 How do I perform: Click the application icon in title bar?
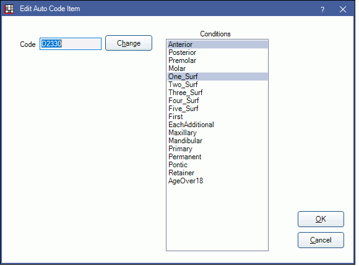[9, 9]
